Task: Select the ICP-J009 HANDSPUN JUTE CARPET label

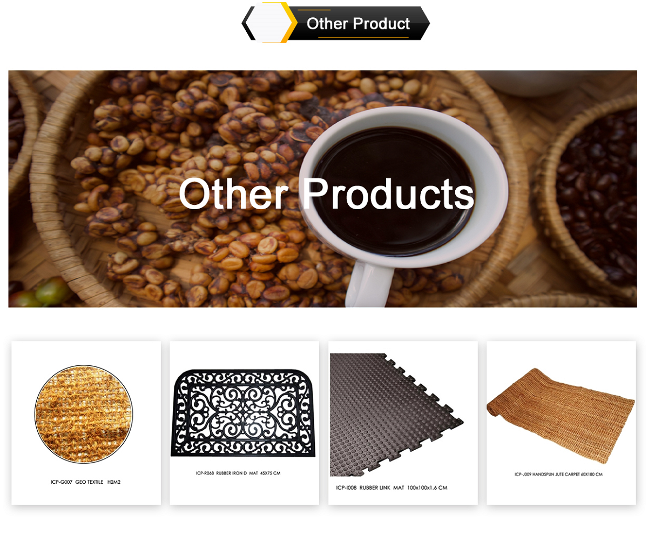Action: 558,475
